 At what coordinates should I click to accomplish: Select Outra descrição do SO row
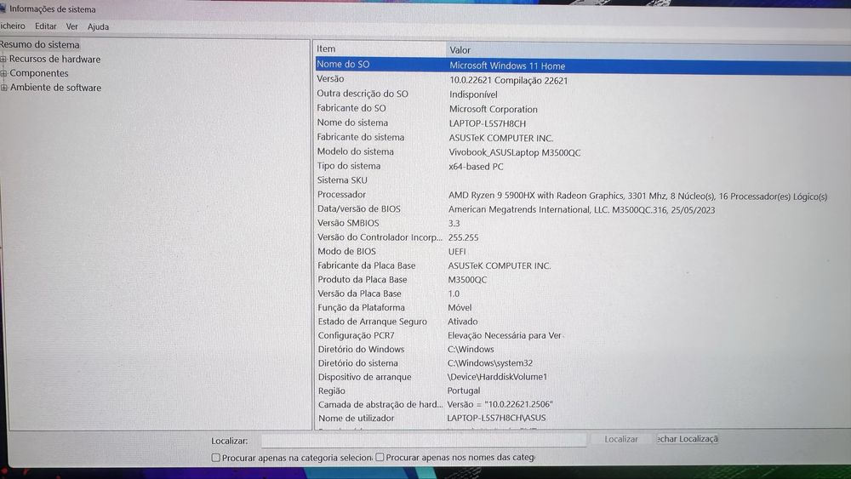click(583, 94)
